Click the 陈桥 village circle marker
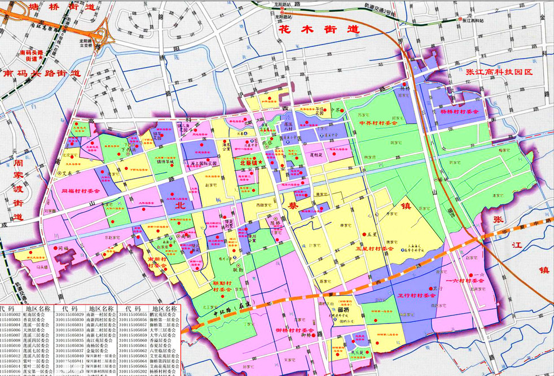Viewport: 554px width, 376px height. tap(275, 218)
